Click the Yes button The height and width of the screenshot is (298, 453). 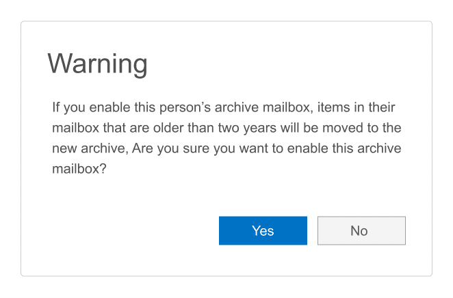tap(263, 230)
